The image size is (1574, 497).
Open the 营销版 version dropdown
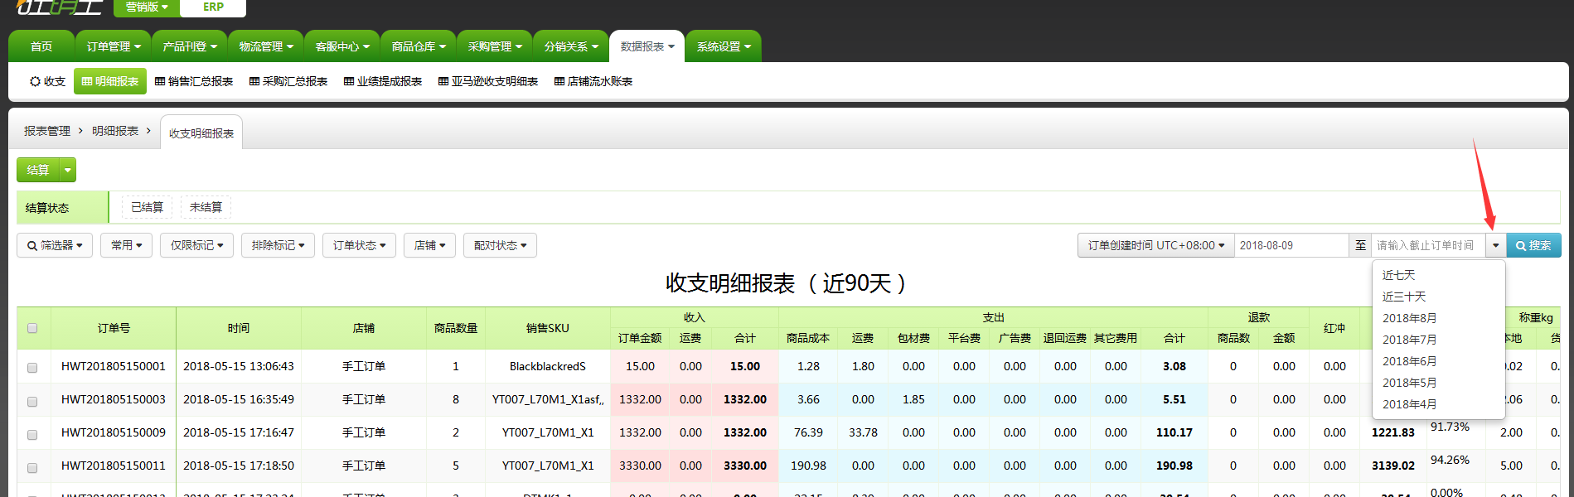coord(147,7)
